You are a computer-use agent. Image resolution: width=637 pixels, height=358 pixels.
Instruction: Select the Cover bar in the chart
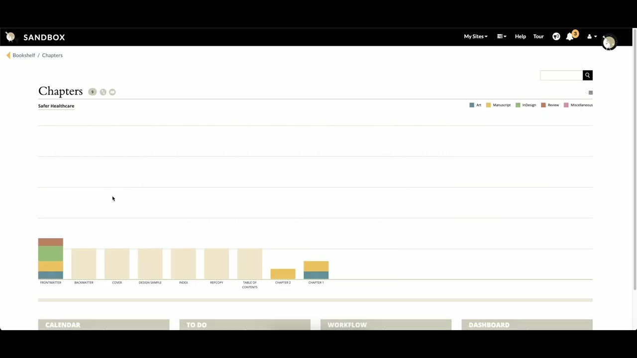click(x=117, y=264)
